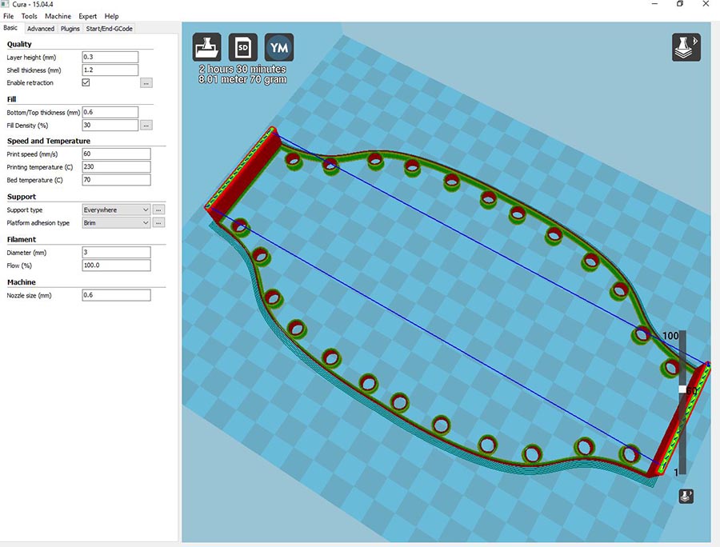Open the Machine menu
The width and height of the screenshot is (720, 547).
(58, 16)
